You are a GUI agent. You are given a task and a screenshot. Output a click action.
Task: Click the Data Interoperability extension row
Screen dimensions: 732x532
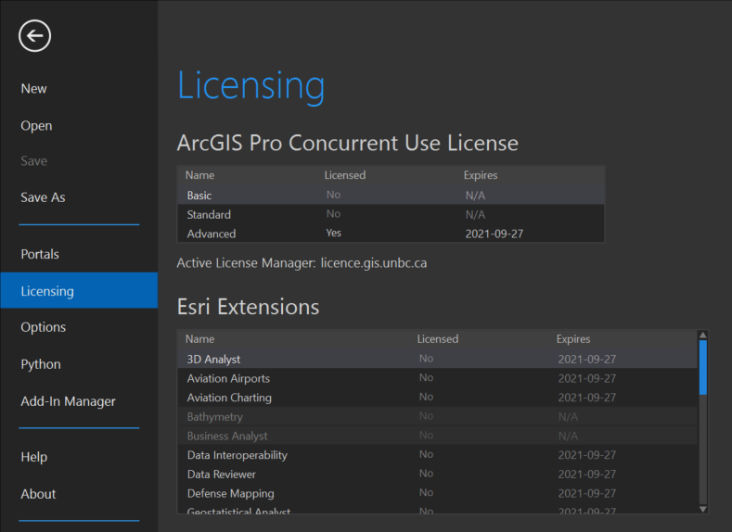coord(437,454)
